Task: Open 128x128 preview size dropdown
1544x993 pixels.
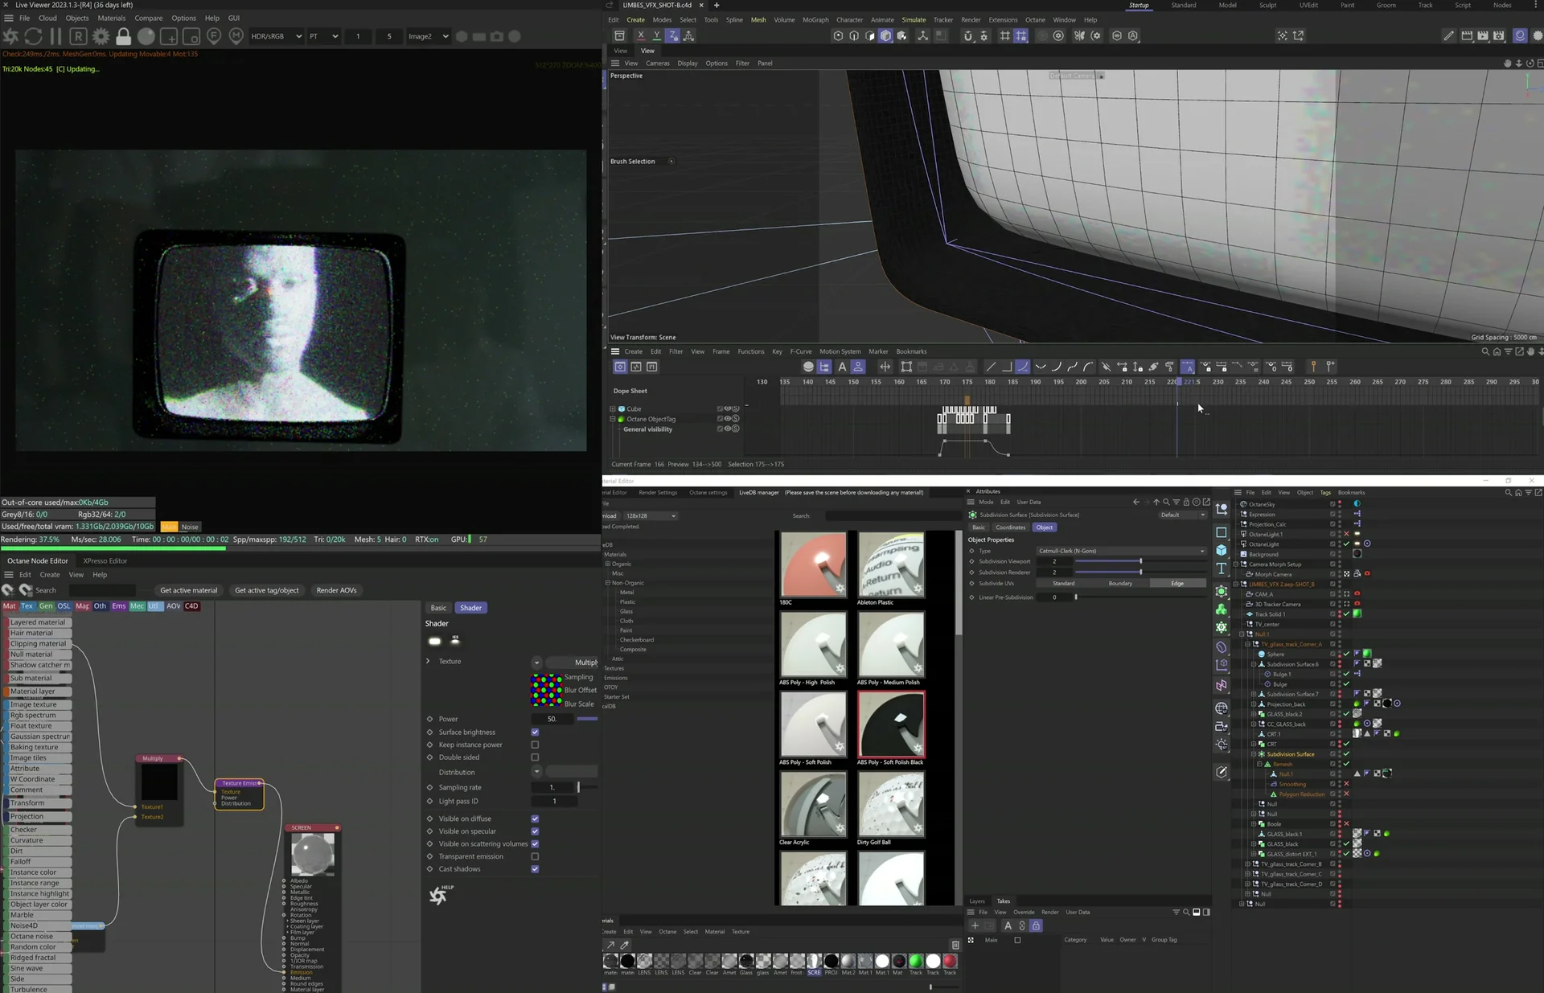Action: click(650, 516)
